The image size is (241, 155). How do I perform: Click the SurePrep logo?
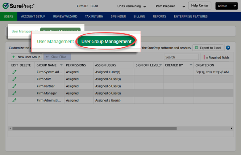[18, 6]
